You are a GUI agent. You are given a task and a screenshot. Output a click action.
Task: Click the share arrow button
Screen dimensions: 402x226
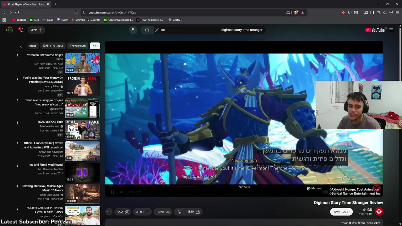coord(163,212)
